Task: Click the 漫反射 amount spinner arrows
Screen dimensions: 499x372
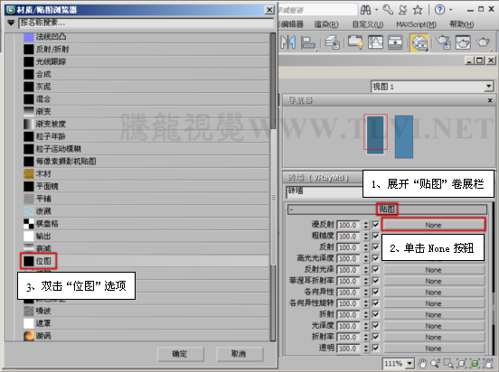Action: click(366, 225)
